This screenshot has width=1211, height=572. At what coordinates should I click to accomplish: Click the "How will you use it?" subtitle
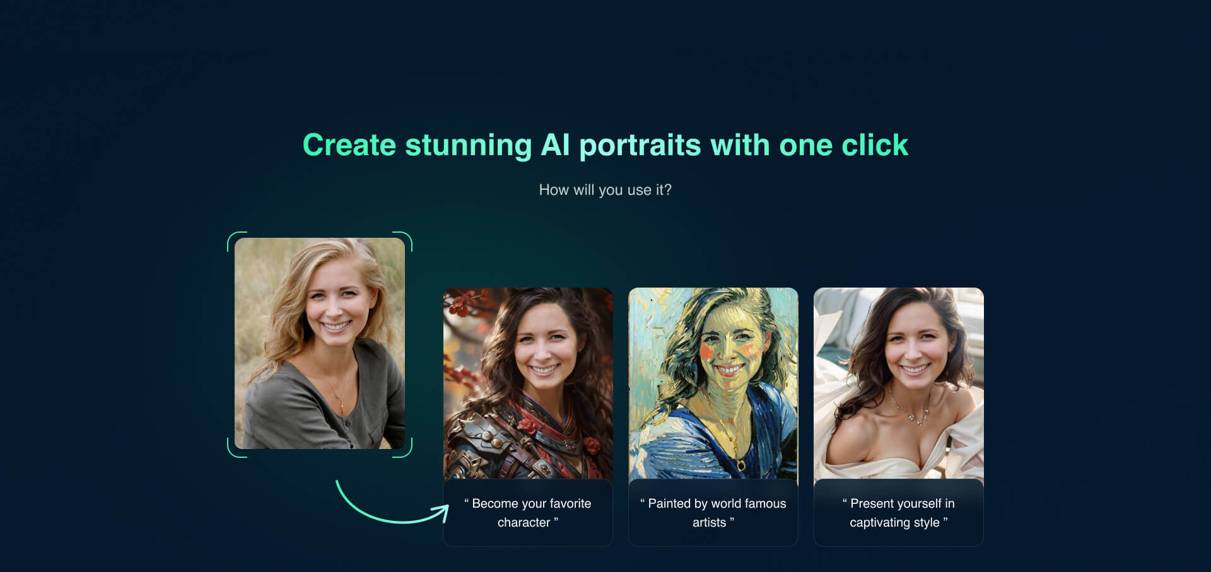tap(605, 190)
